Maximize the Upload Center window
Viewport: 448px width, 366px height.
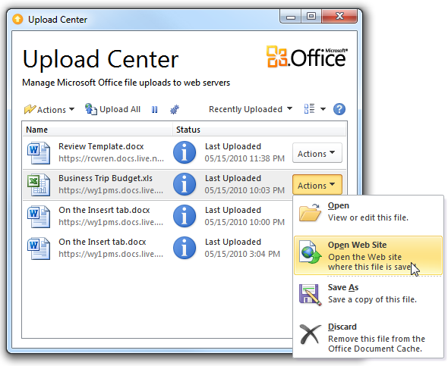(x=311, y=16)
